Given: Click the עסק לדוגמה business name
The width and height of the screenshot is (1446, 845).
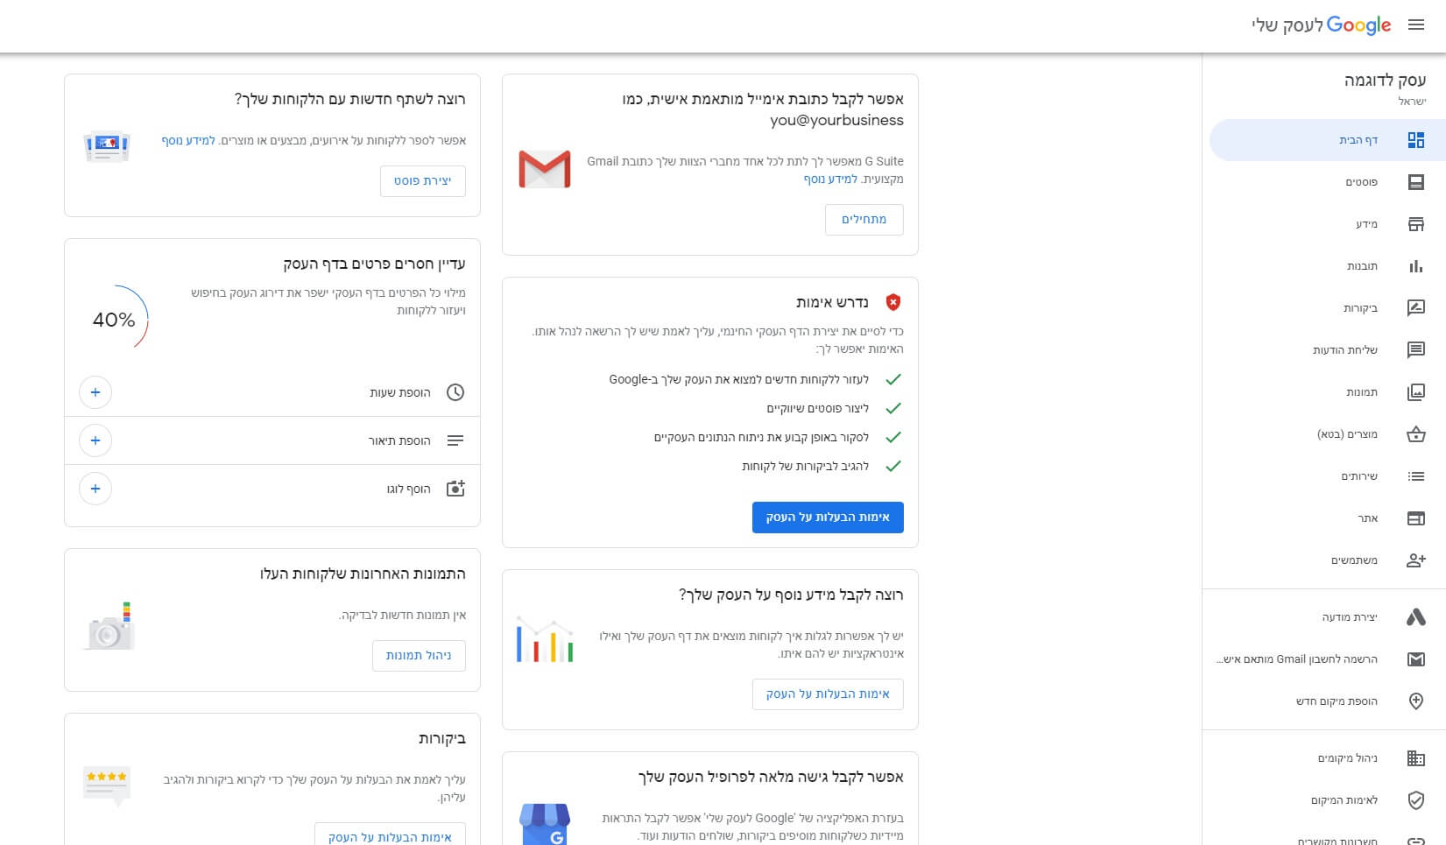Looking at the screenshot, I should [1385, 81].
